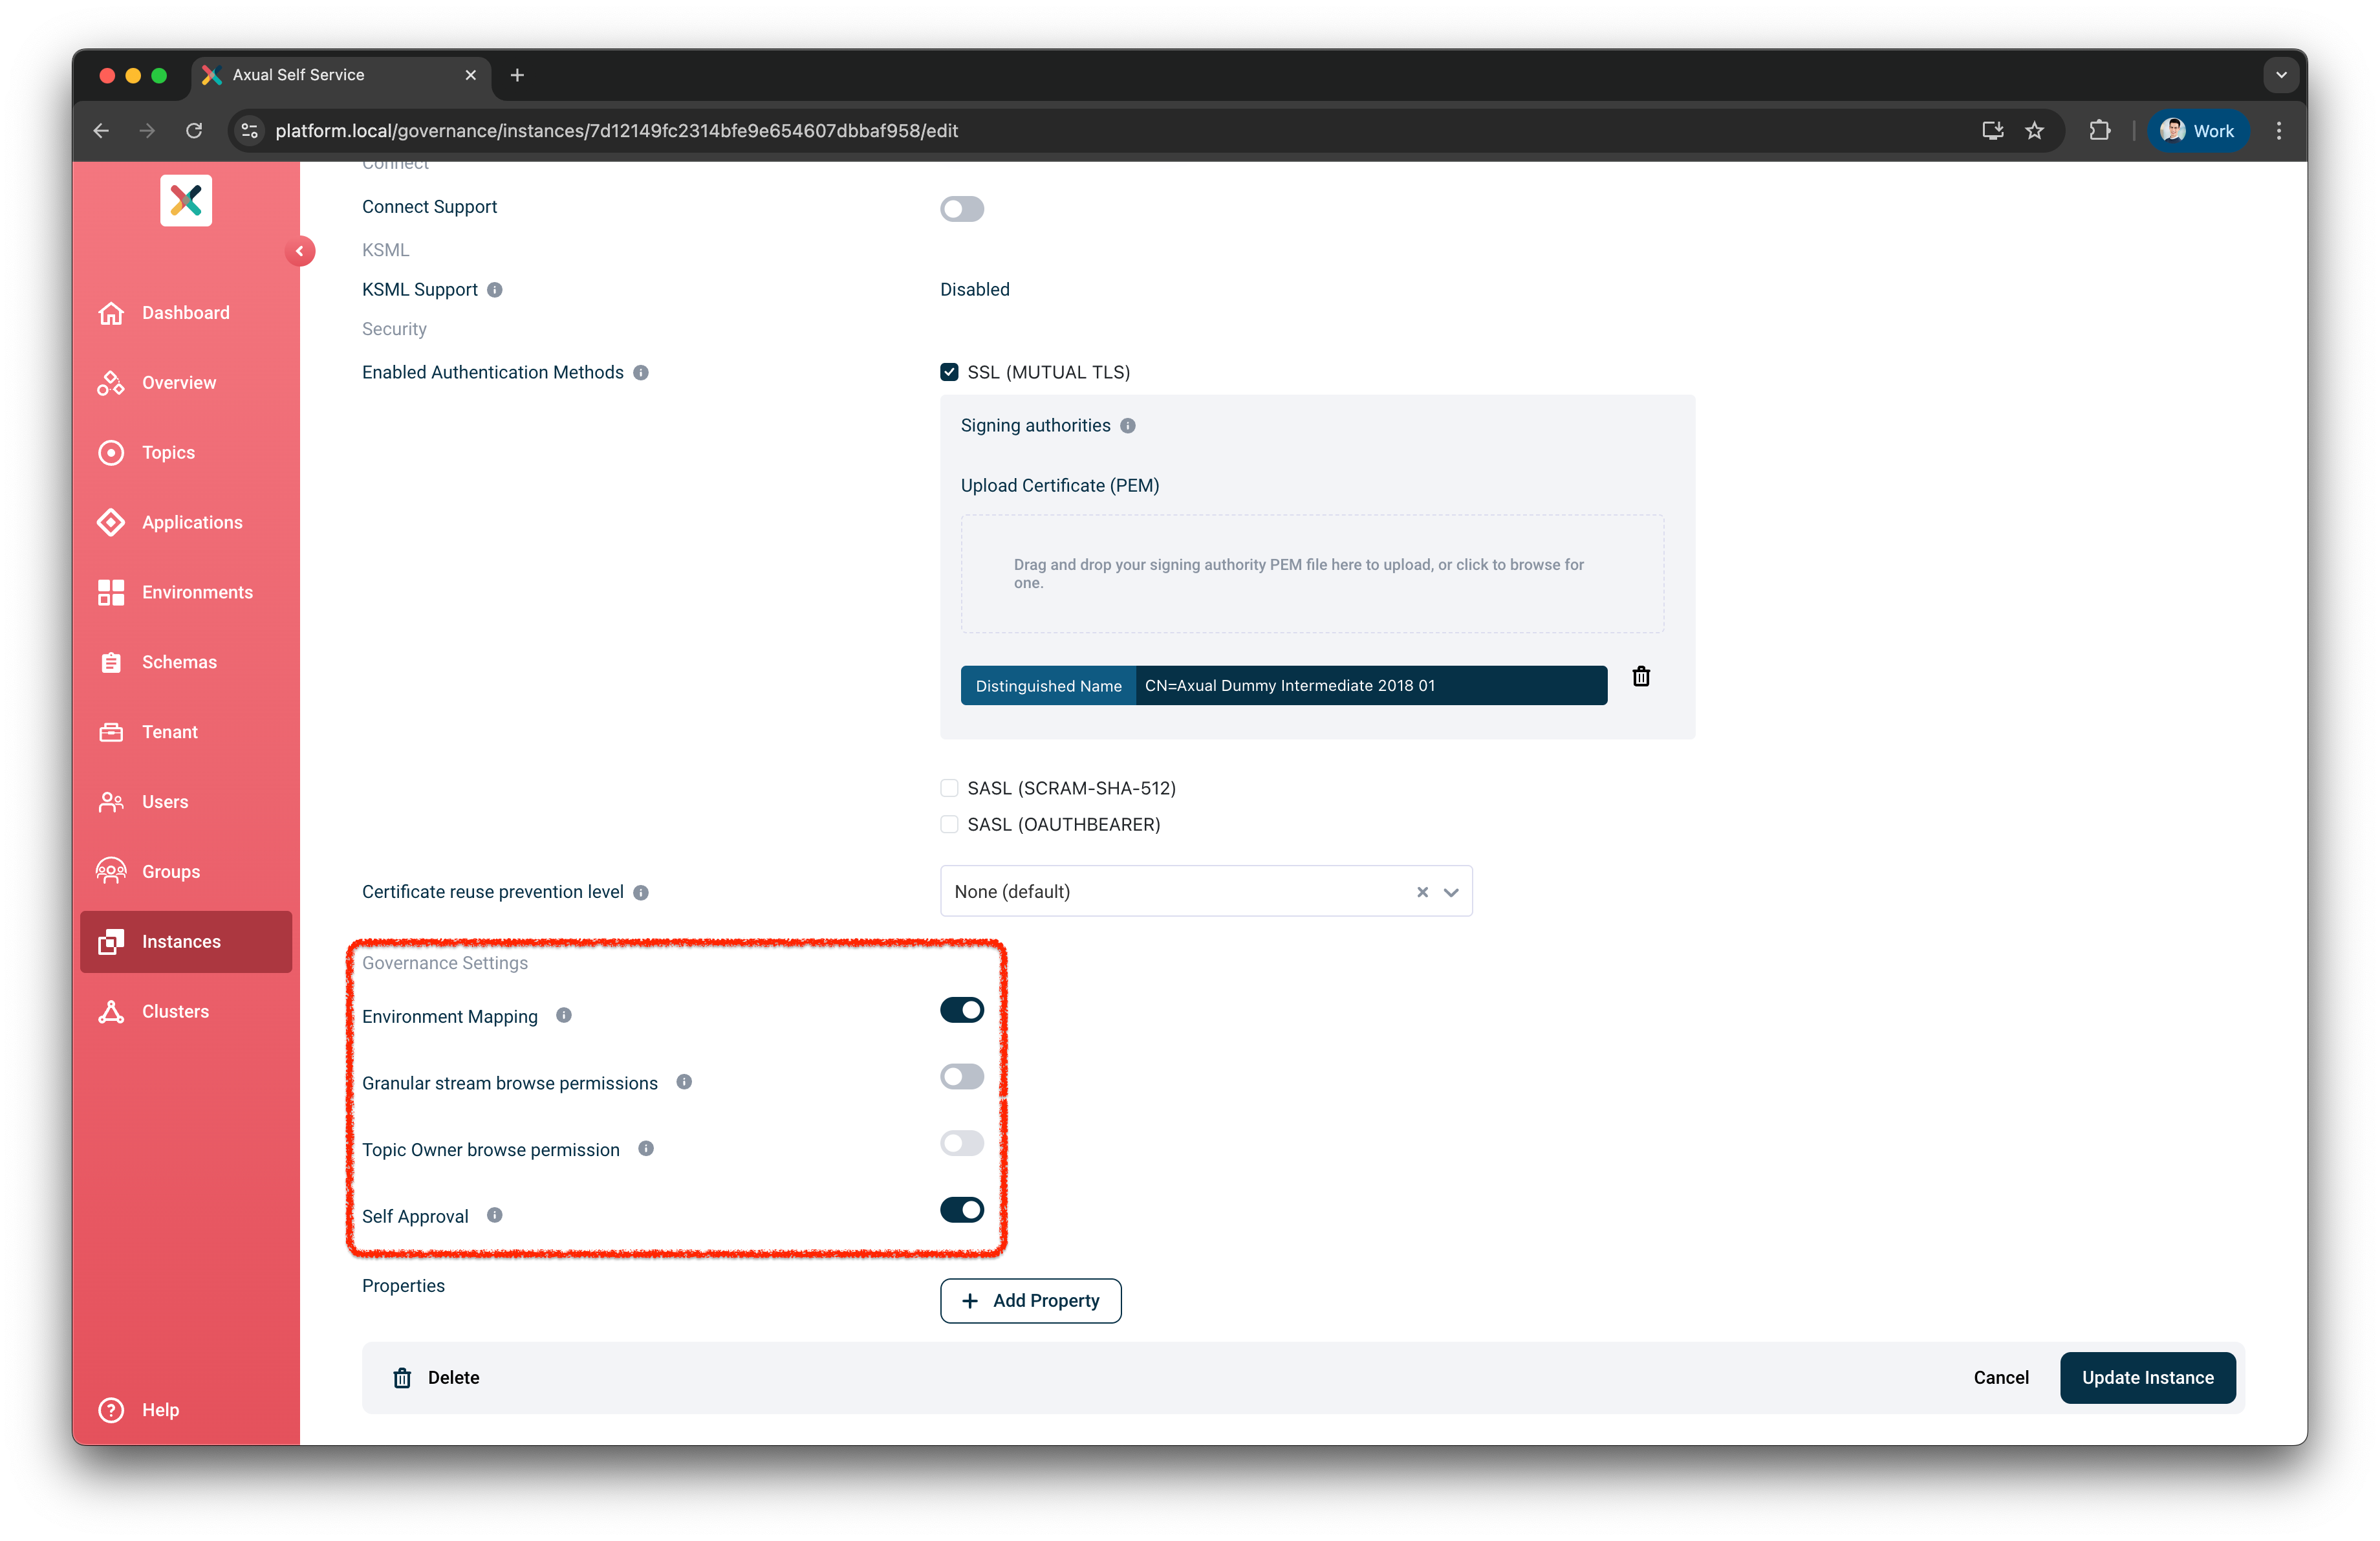
Task: Navigate to Schemas
Action: 179,661
